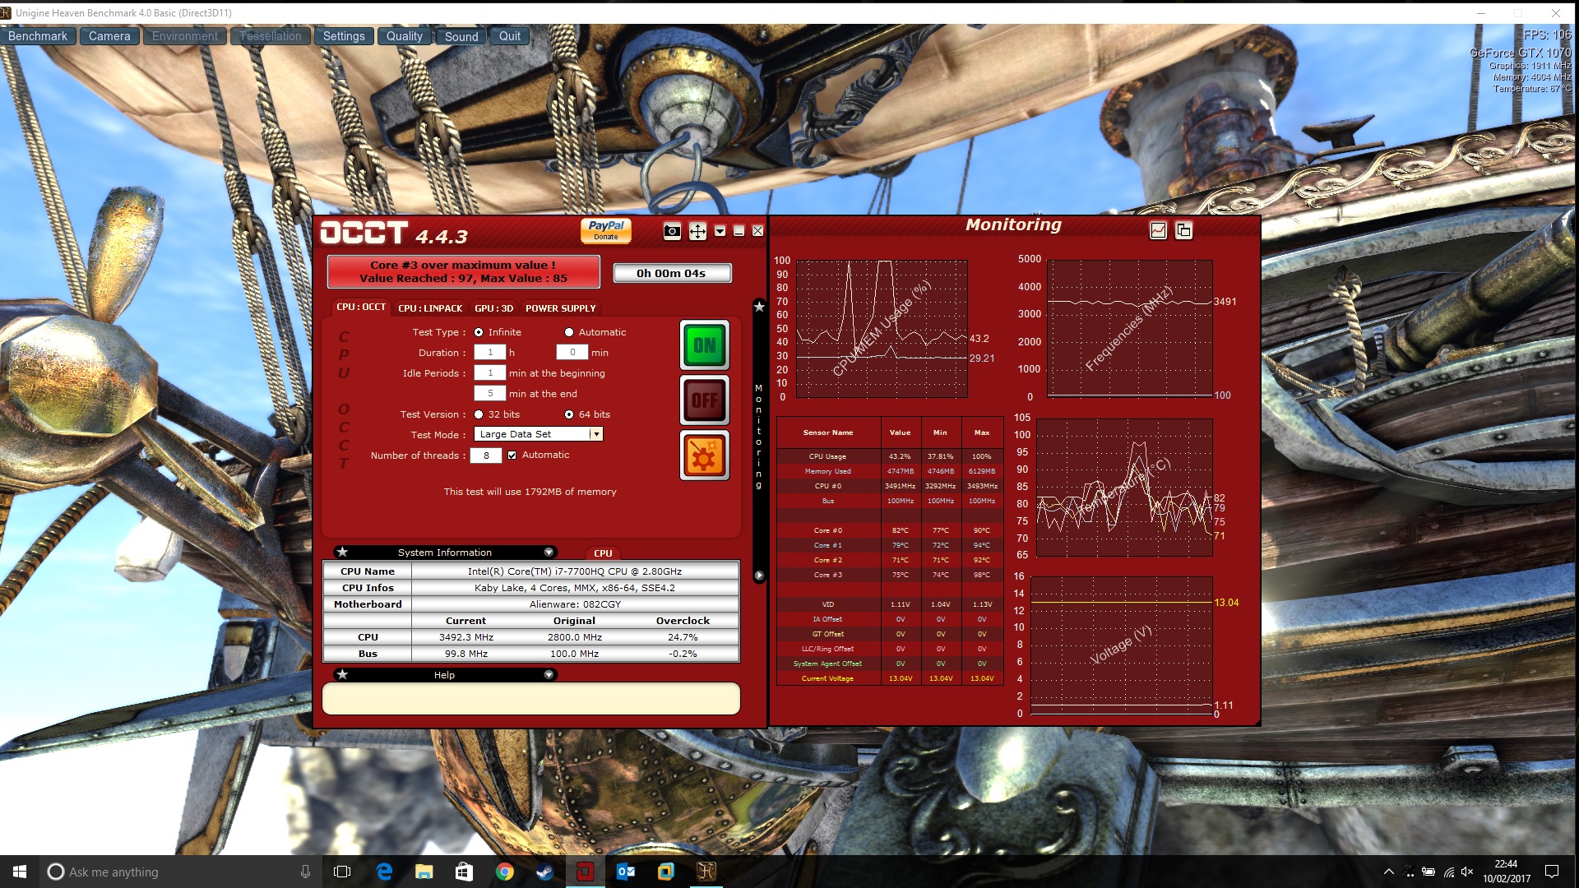Open the OCCT settings gear button
The height and width of the screenshot is (888, 1579).
pyautogui.click(x=704, y=456)
